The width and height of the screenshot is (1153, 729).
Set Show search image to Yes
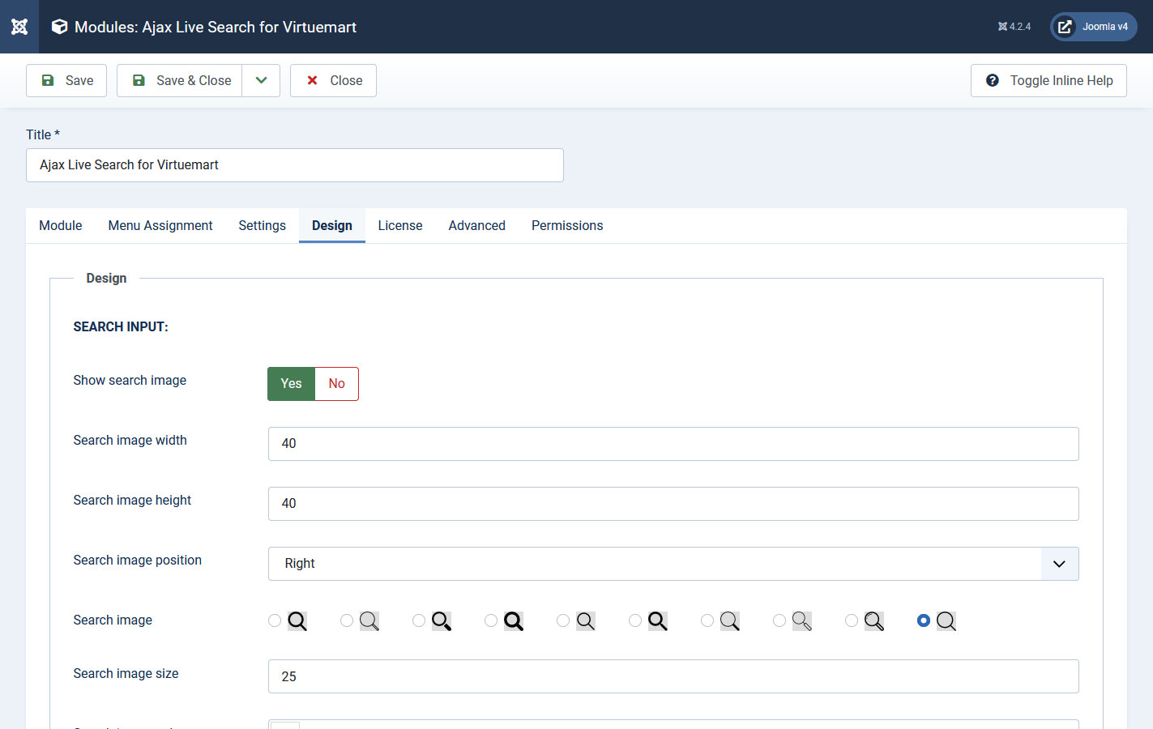tap(292, 384)
